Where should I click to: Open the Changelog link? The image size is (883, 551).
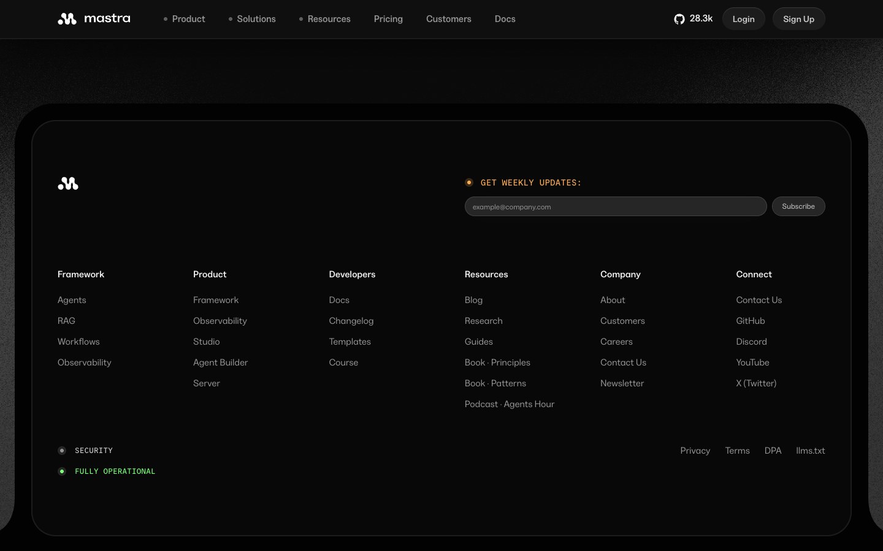point(351,321)
